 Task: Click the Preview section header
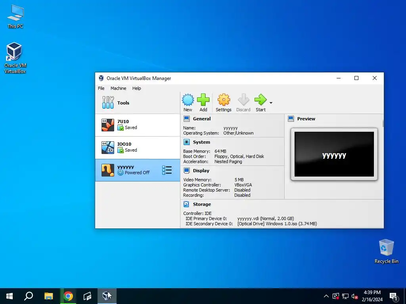pyautogui.click(x=306, y=119)
